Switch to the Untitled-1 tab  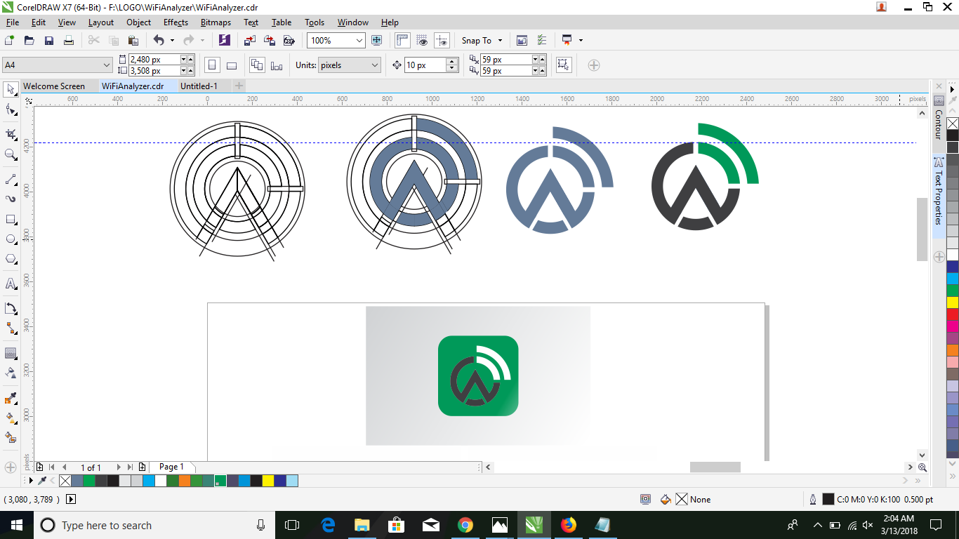click(x=199, y=86)
